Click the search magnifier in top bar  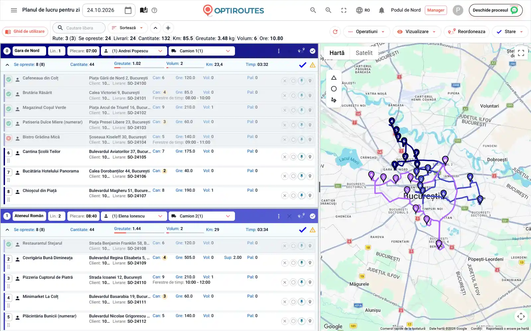[313, 10]
